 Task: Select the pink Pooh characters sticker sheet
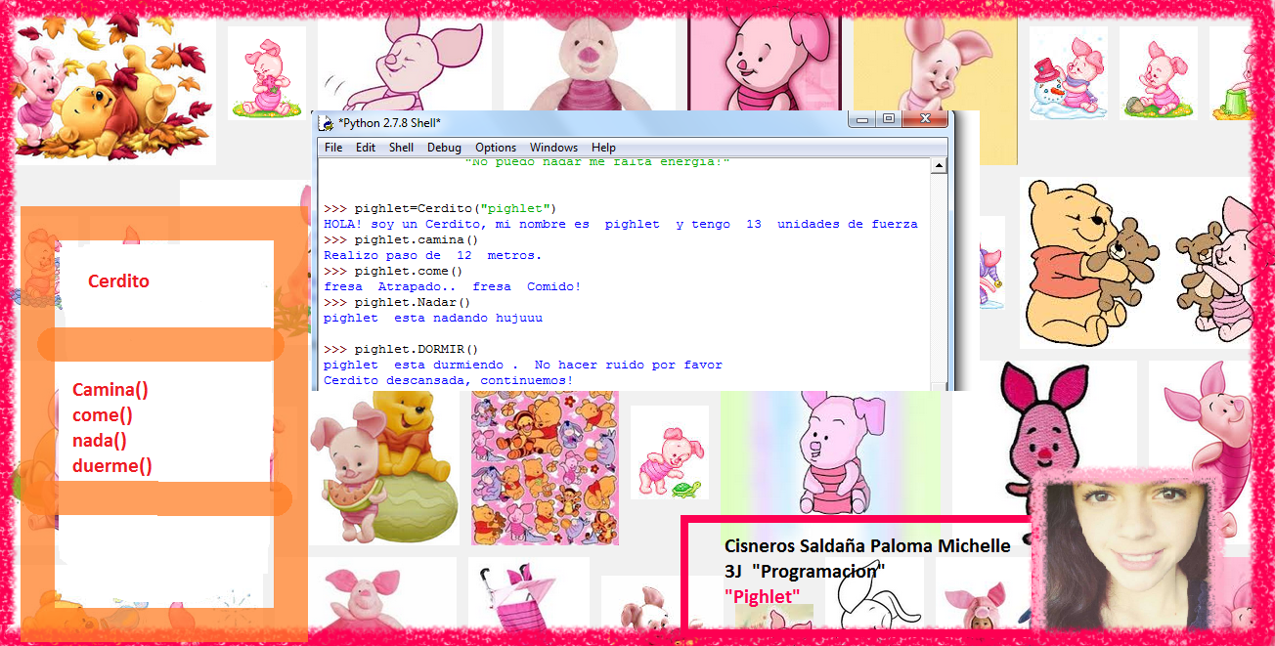(x=545, y=468)
